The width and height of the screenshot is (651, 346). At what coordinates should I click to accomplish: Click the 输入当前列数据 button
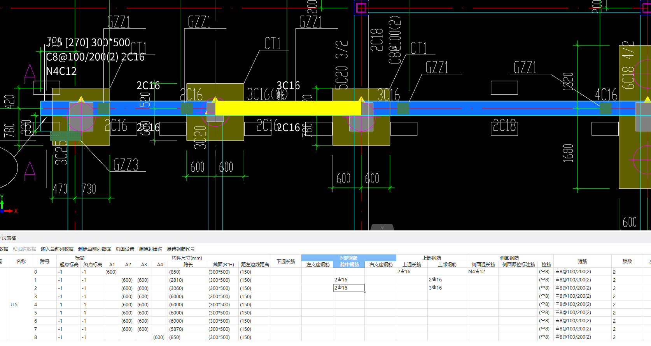tap(57, 249)
